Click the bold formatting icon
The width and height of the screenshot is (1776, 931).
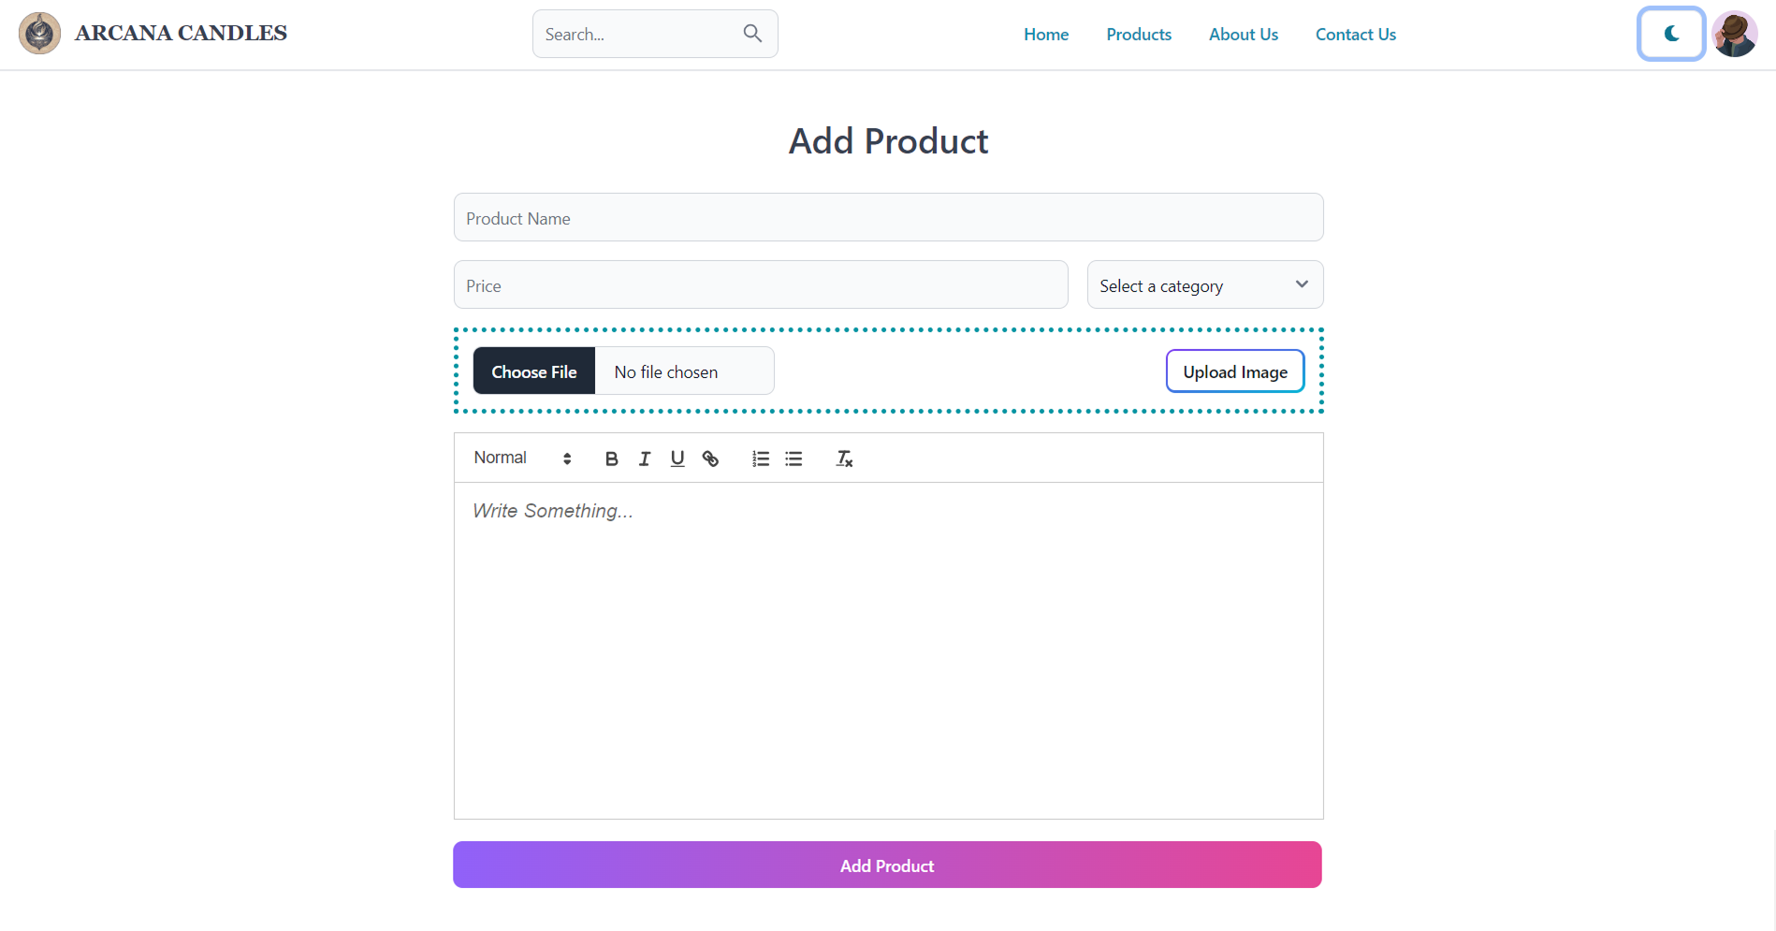point(611,458)
